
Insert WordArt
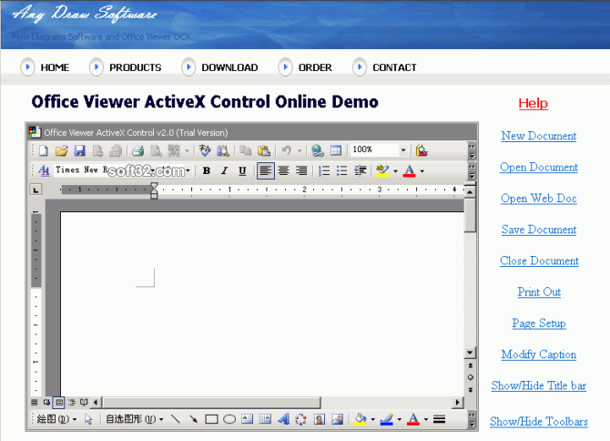click(x=283, y=419)
